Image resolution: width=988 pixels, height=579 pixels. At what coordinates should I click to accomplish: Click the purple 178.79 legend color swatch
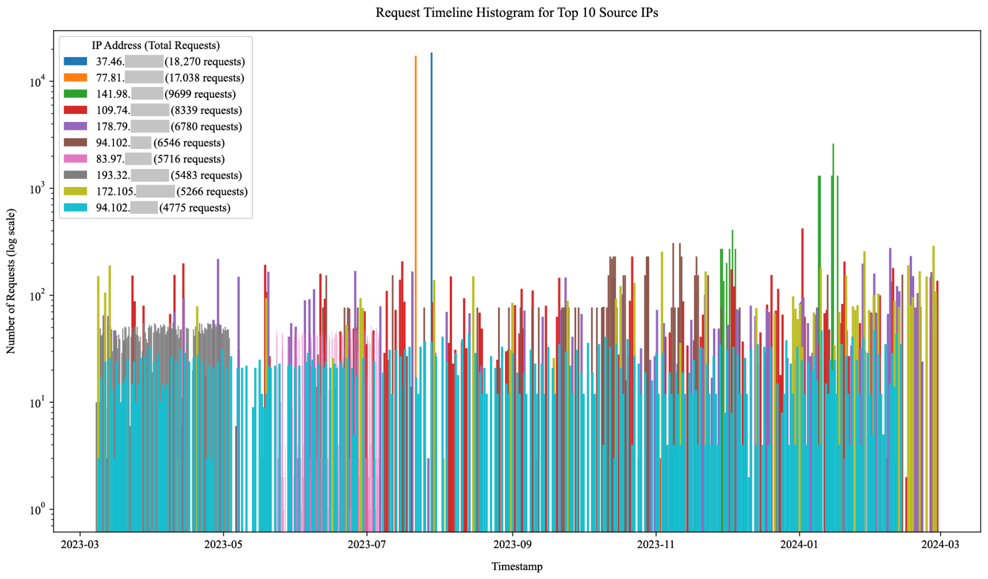click(75, 126)
